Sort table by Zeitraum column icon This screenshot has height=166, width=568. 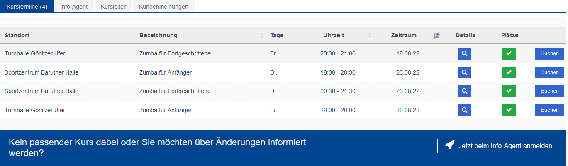tap(436, 36)
